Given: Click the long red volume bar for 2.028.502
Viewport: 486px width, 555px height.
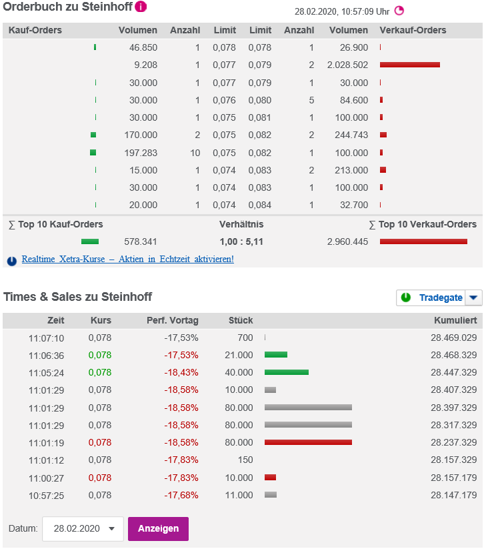Looking at the screenshot, I should point(410,65).
